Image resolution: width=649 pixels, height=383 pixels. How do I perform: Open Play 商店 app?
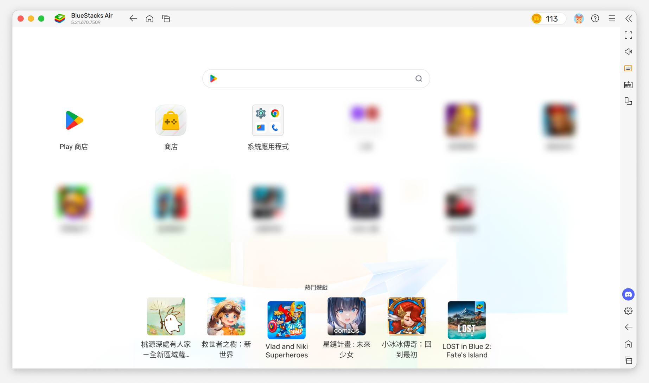click(74, 128)
